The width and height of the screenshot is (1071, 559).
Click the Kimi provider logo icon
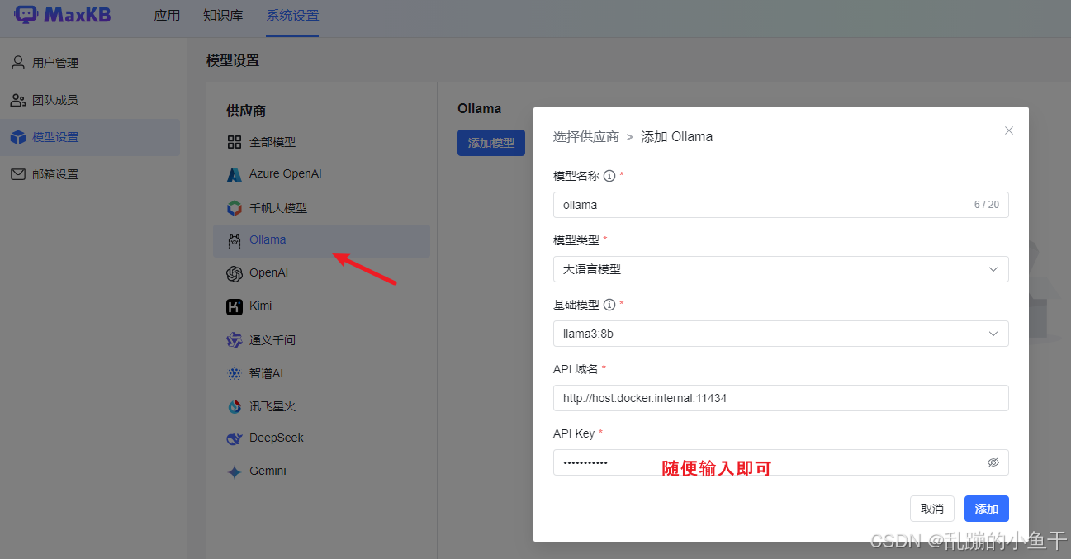click(x=235, y=306)
